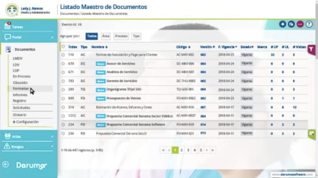This screenshot has width=318, height=178.
Task: Click Glosario in sidebar
Action: point(20,115)
